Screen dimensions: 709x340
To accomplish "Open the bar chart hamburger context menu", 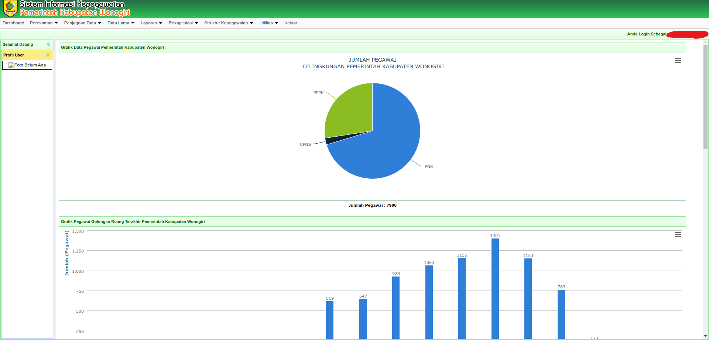I will click(678, 234).
